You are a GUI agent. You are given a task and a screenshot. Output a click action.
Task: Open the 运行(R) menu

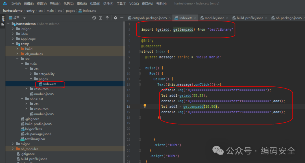tap(108, 4)
